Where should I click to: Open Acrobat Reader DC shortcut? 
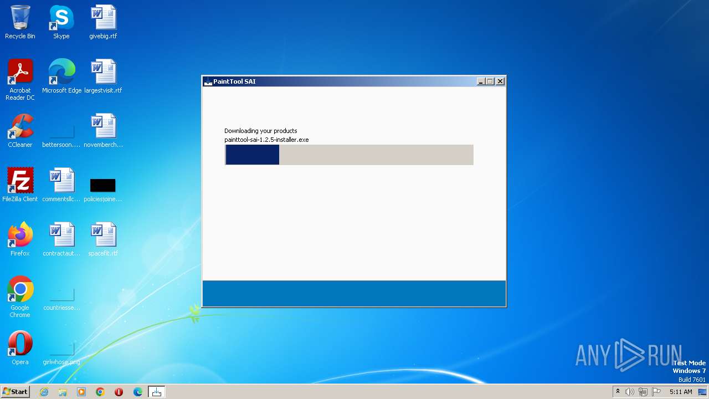20,79
